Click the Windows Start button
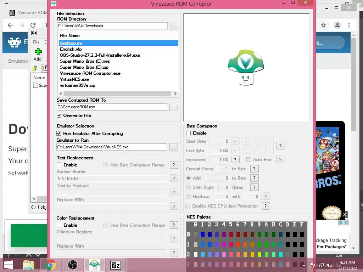This screenshot has width=363, height=272. (x=9, y=265)
